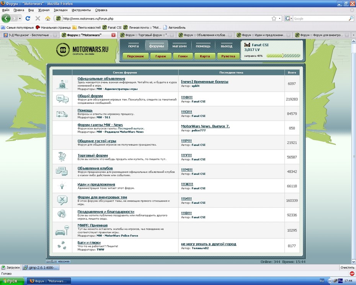
Task: Open the не могу уехать в другой город topic
Action: tap(209, 244)
